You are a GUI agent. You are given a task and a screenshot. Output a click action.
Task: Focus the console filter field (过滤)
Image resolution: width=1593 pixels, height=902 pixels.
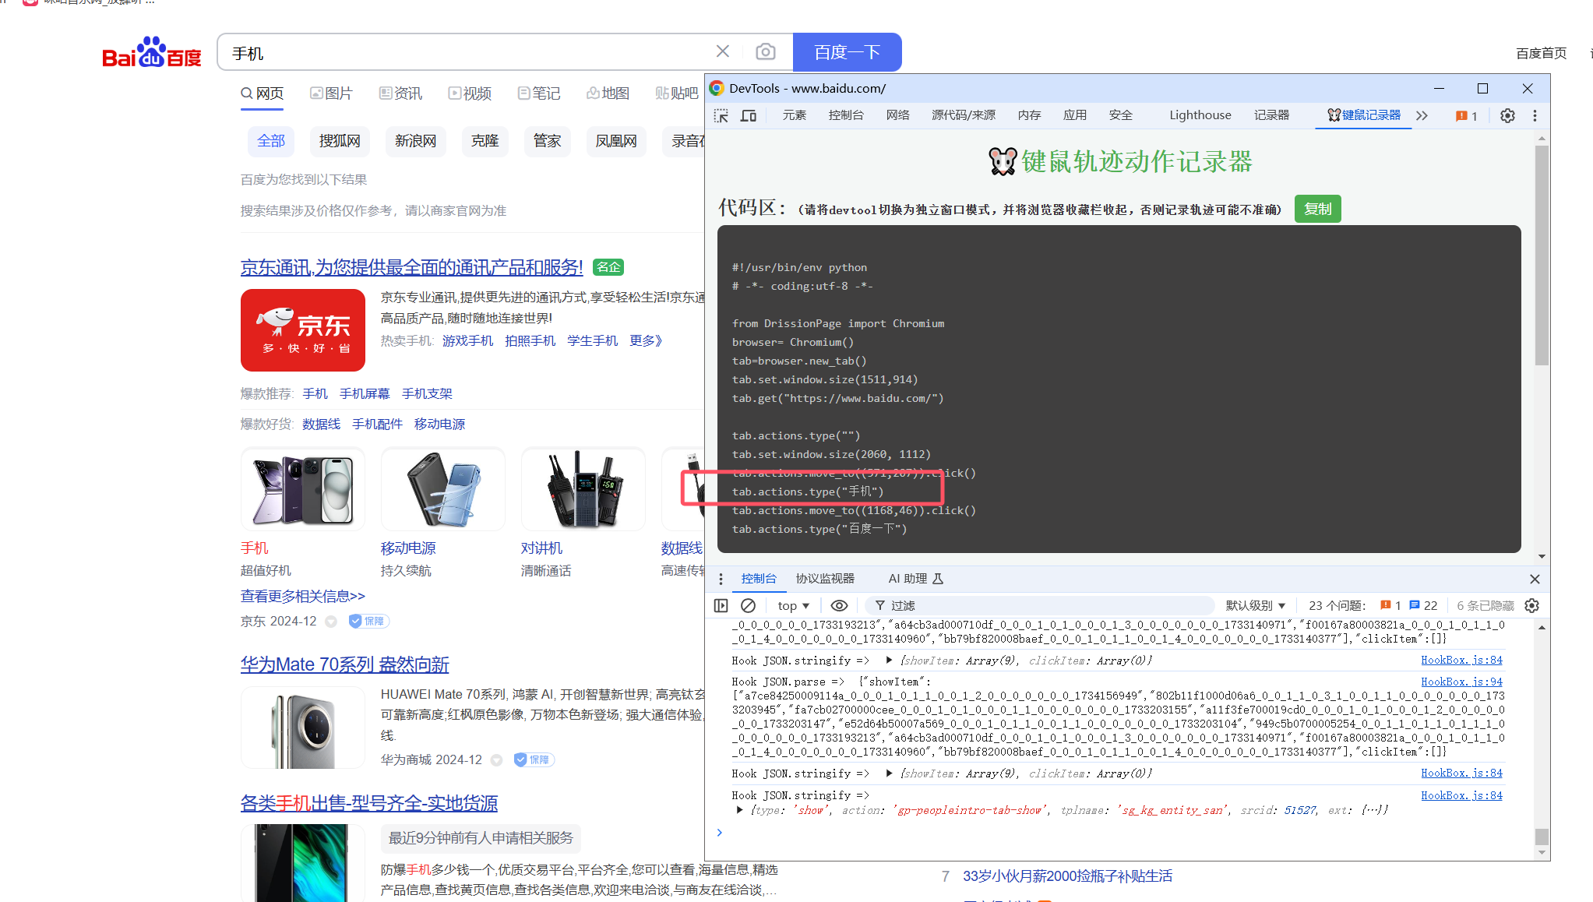coord(1041,605)
